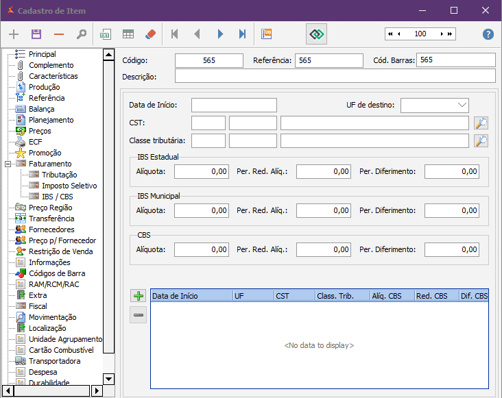Go to the next record

[x=220, y=34]
